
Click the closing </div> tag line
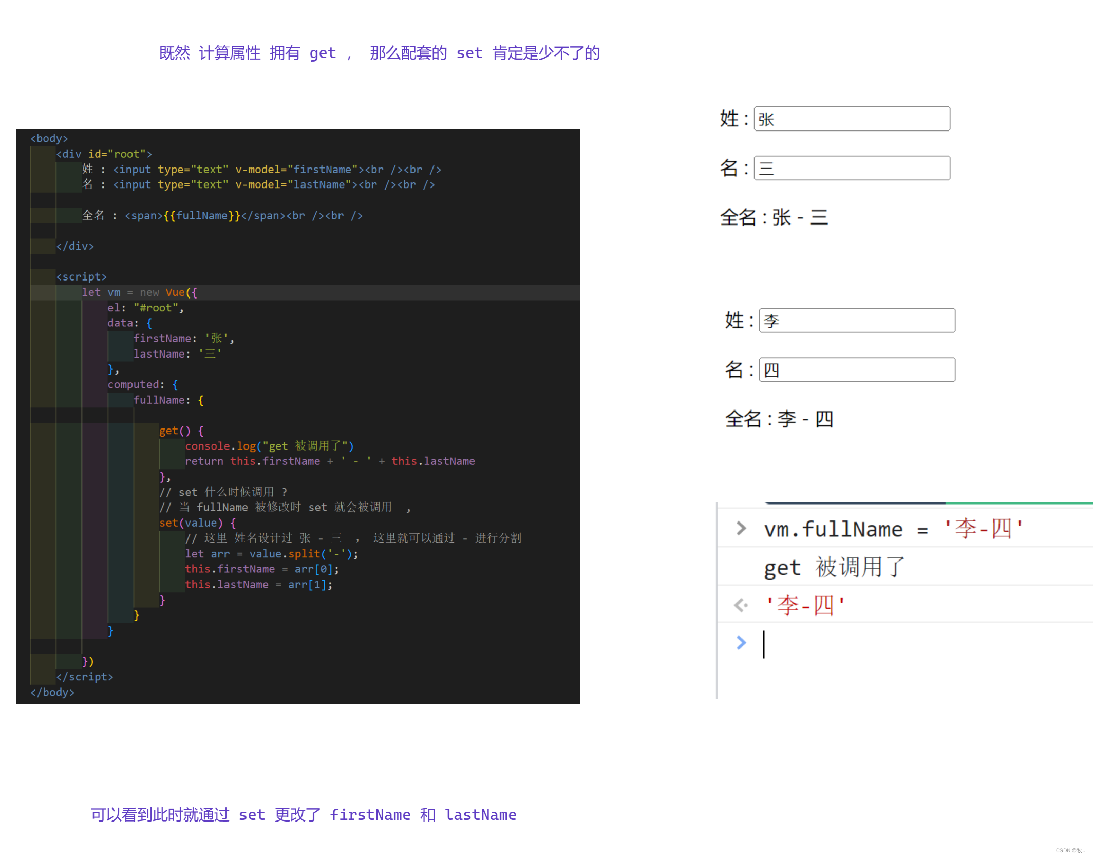tap(75, 246)
